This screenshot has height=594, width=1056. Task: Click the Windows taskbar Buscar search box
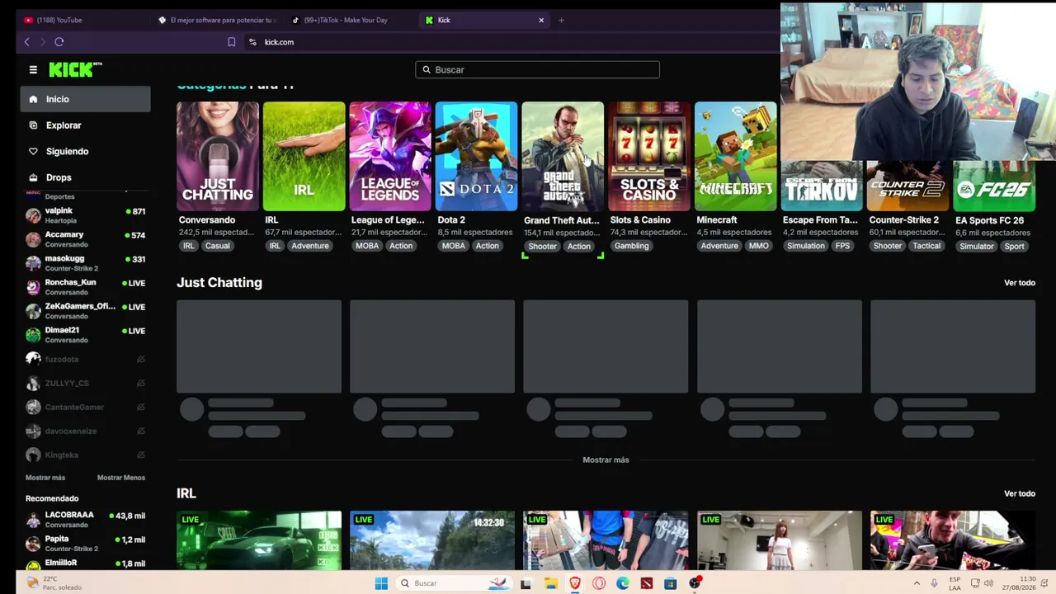[453, 583]
